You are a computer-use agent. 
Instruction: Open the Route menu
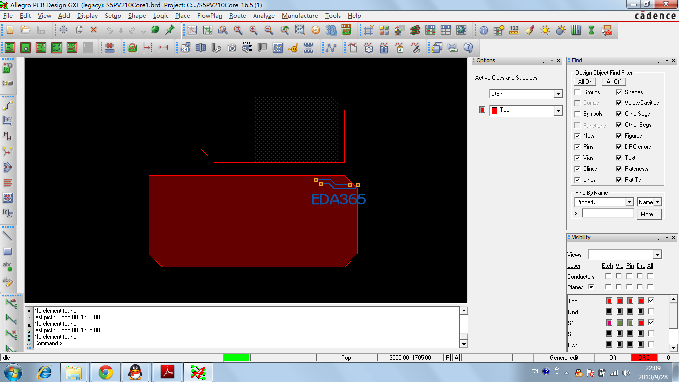(x=237, y=16)
